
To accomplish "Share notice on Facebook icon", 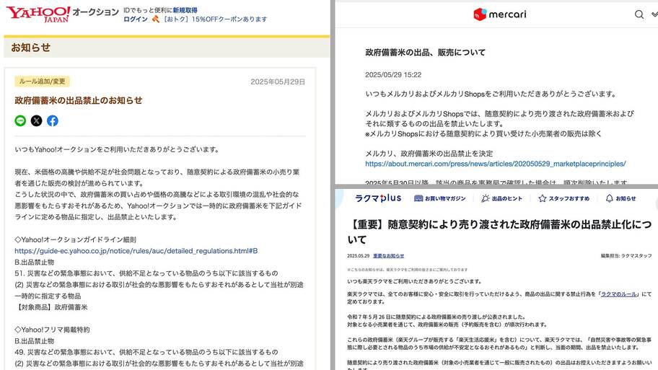I will [x=53, y=121].
